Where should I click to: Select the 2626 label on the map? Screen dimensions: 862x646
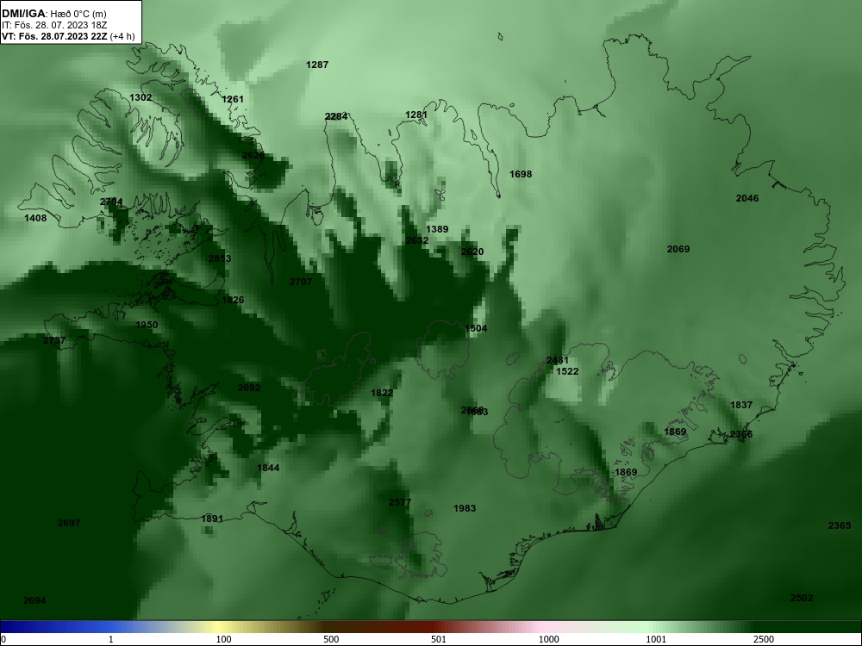click(253, 155)
